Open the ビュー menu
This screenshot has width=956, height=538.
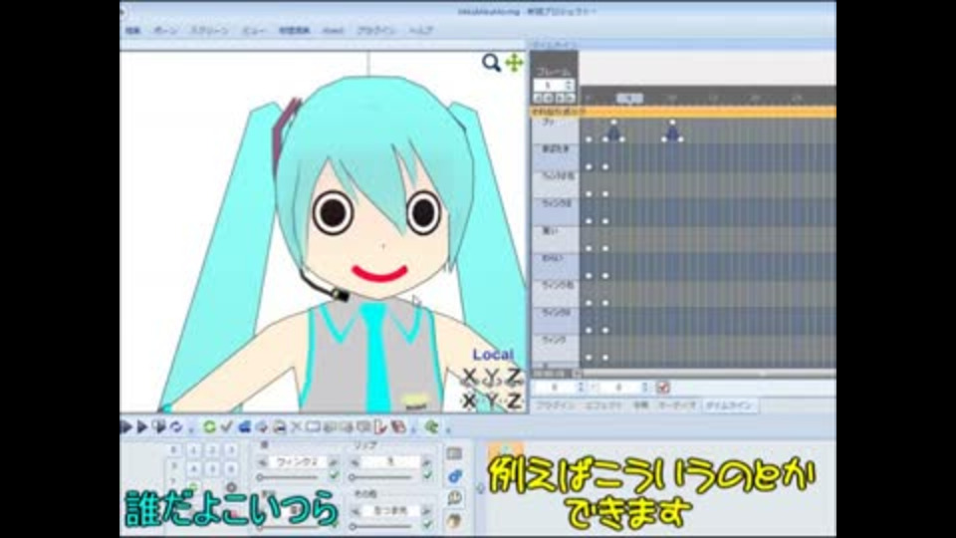coord(254,30)
